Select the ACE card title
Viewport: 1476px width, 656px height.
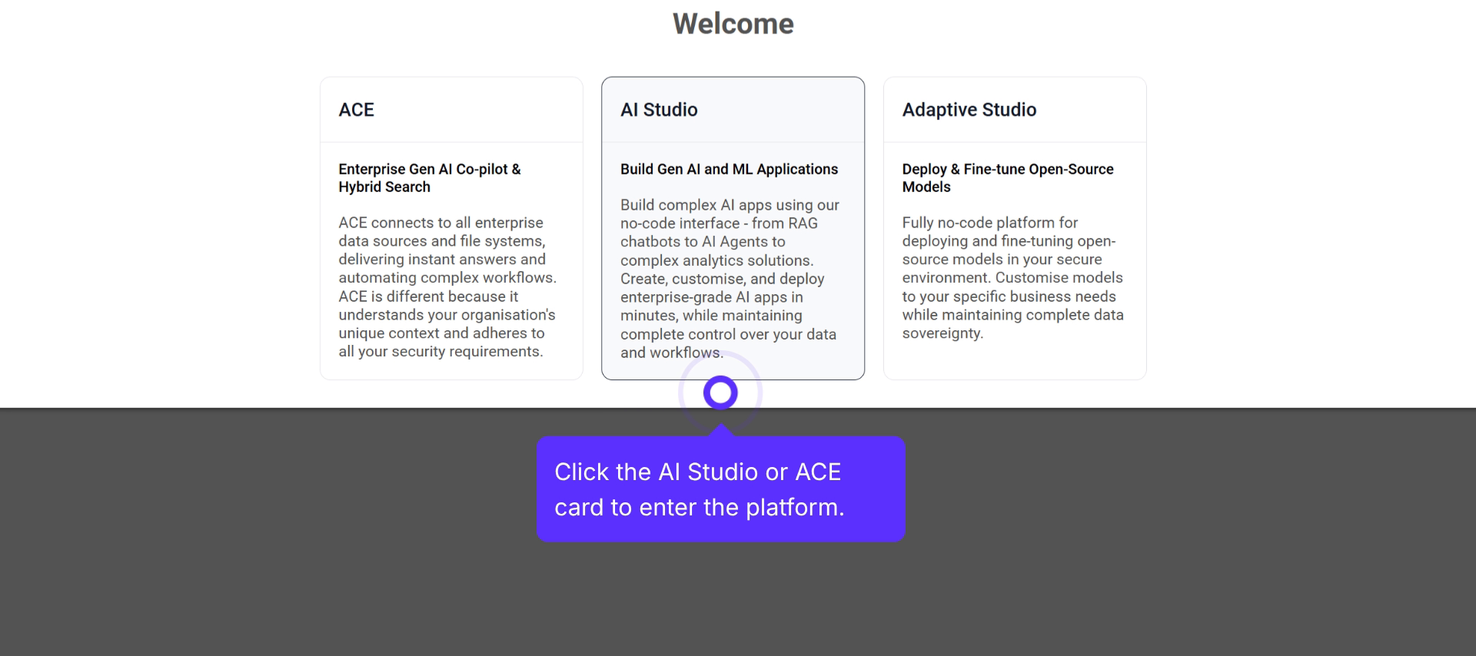coord(356,110)
